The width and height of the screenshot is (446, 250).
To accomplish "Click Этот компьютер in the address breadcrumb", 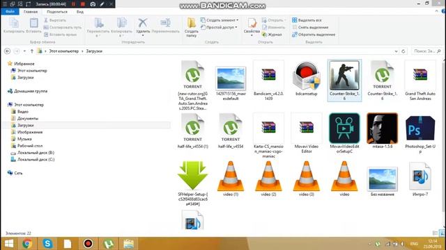I will [63, 51].
